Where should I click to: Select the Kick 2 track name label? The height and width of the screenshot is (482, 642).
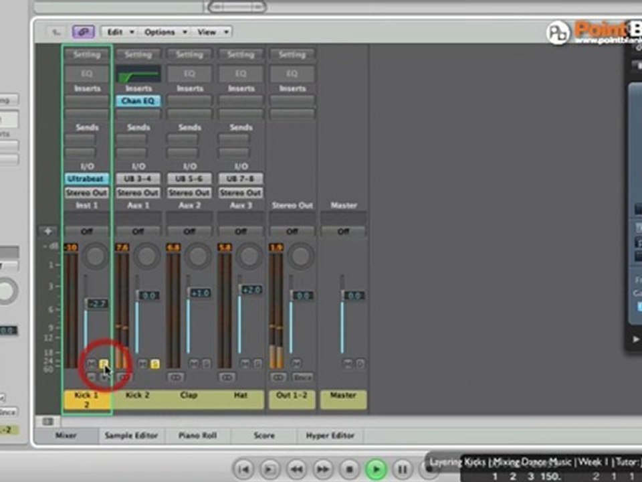138,399
